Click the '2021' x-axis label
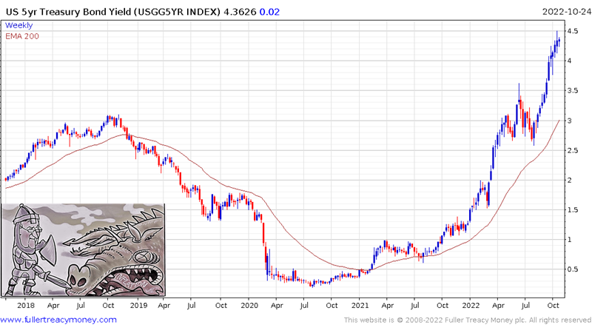 click(360, 305)
